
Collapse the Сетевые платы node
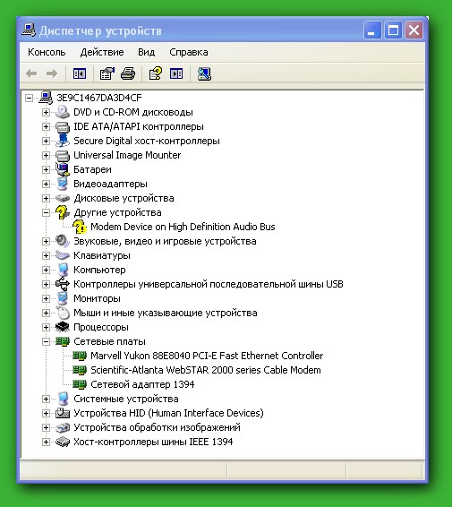coord(46,342)
